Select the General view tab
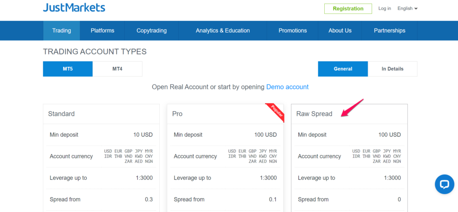This screenshot has height=212, width=458. 343,69
